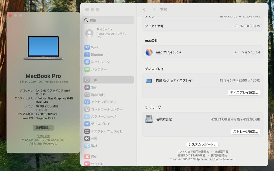
Task: Open the サウンド speaker icon
Action: 87,164
